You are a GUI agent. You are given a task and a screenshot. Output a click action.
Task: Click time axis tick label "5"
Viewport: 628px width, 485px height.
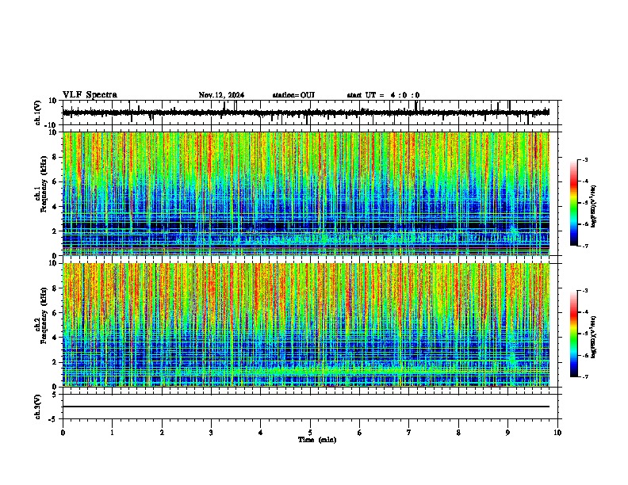pos(310,433)
